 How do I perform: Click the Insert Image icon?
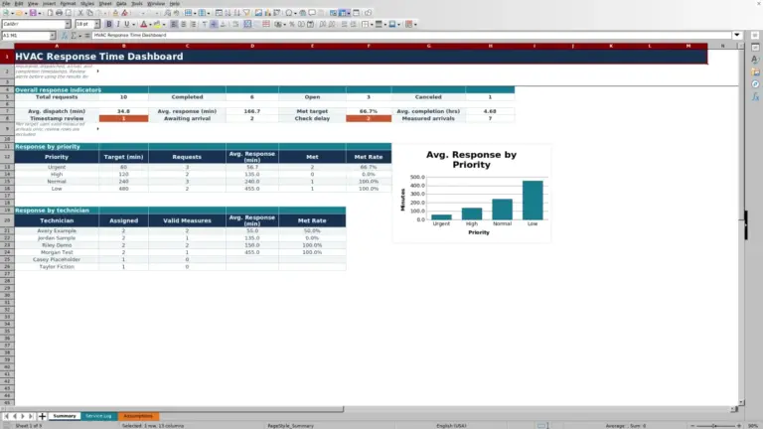(x=258, y=13)
